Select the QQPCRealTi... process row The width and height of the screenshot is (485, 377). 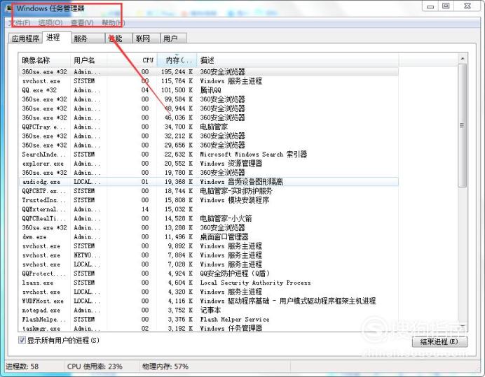coord(209,219)
